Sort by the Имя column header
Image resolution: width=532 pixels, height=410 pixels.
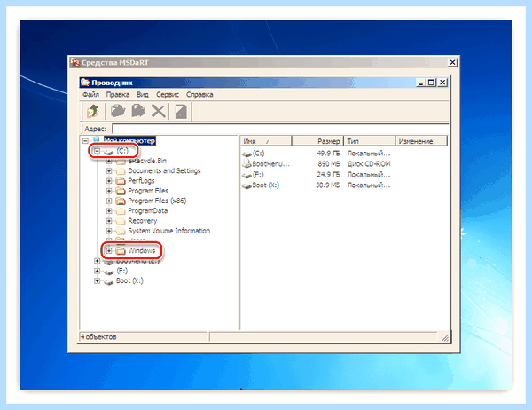tap(266, 141)
